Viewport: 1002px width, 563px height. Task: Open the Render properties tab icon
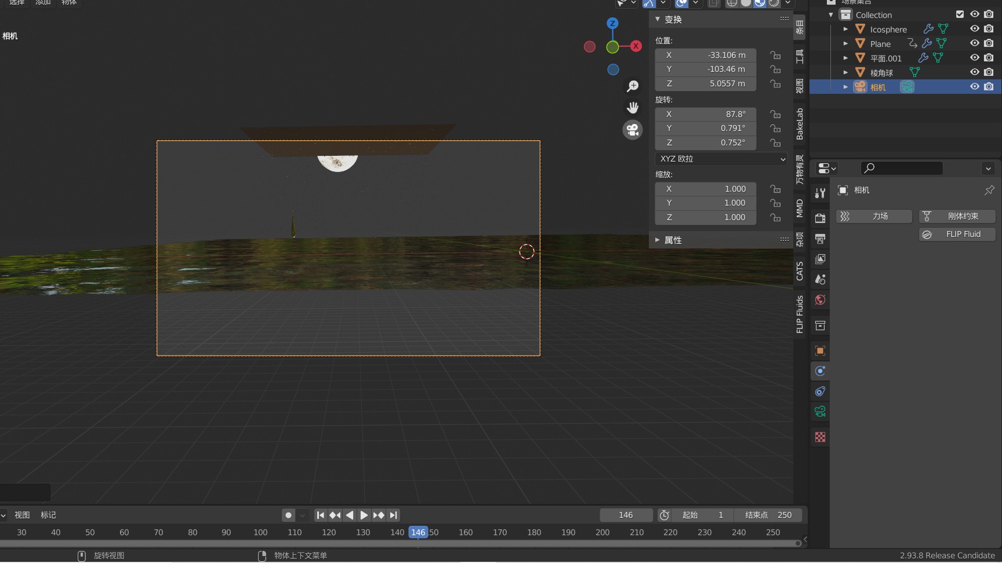click(x=820, y=218)
